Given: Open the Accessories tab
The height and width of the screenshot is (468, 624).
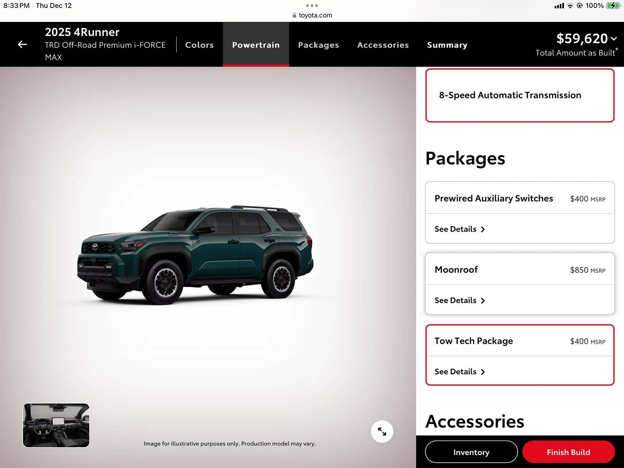Looking at the screenshot, I should point(383,45).
